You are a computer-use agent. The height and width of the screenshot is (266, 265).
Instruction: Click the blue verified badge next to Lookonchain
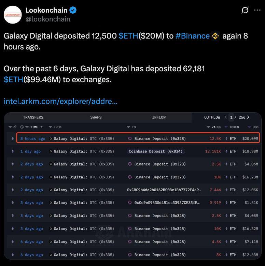tap(73, 10)
